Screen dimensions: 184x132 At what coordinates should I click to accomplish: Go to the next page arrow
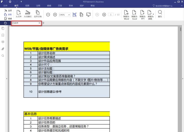104,15
